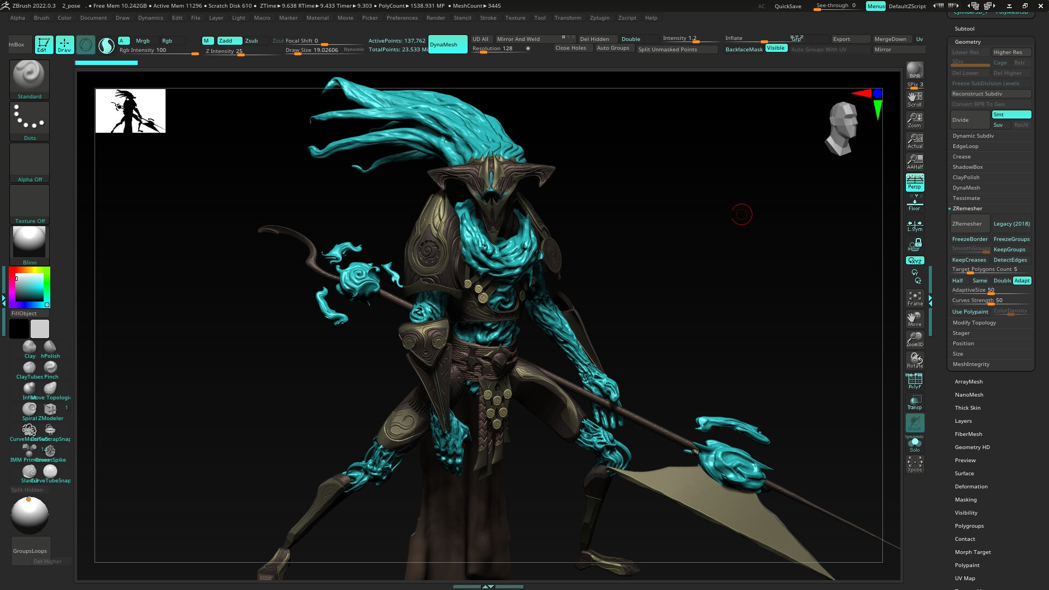Expand the Polygroups section

(x=969, y=526)
